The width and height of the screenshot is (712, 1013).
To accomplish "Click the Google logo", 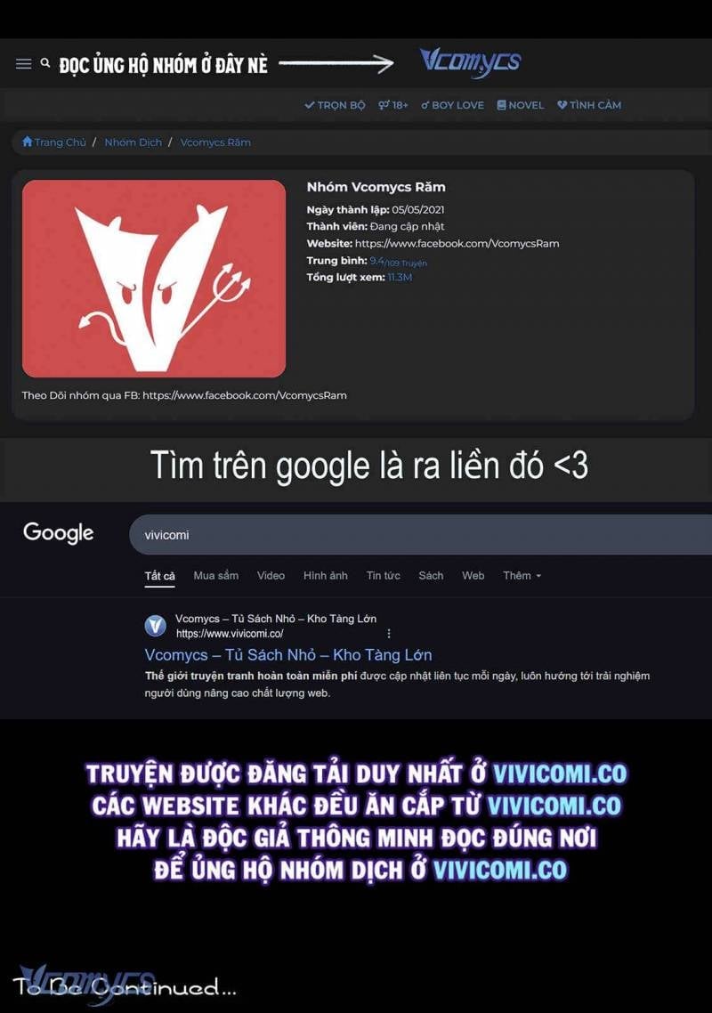I will (x=58, y=532).
